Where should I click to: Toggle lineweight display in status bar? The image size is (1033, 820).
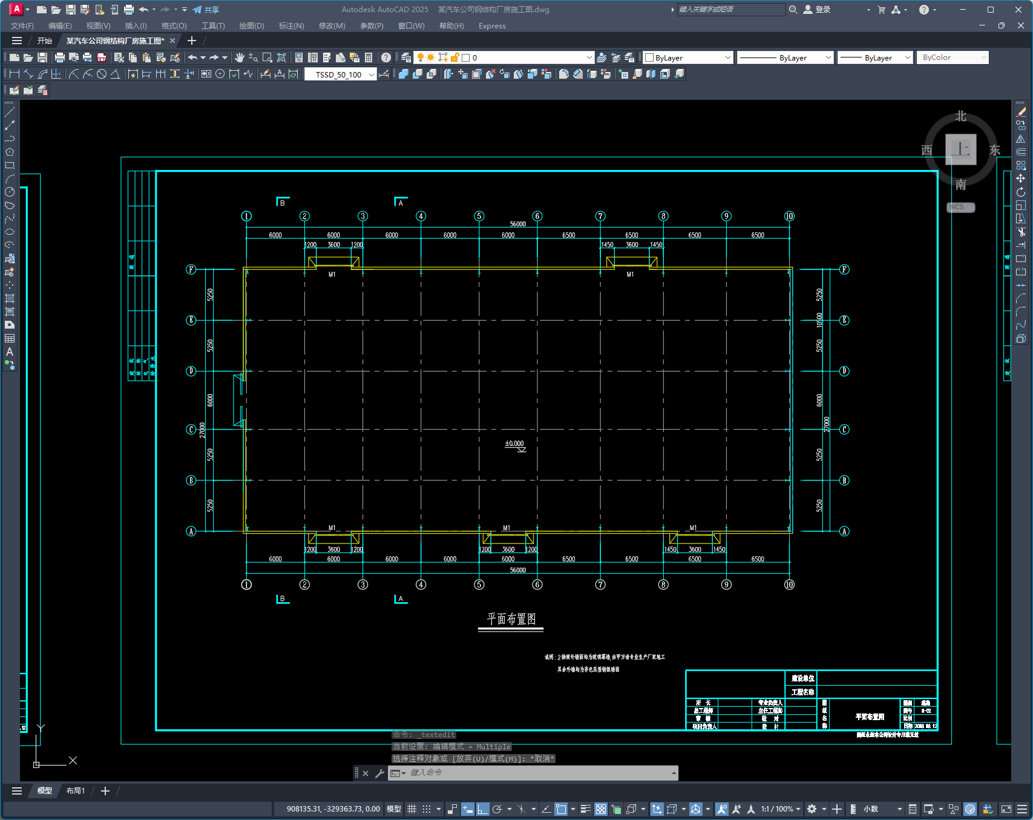(x=585, y=809)
